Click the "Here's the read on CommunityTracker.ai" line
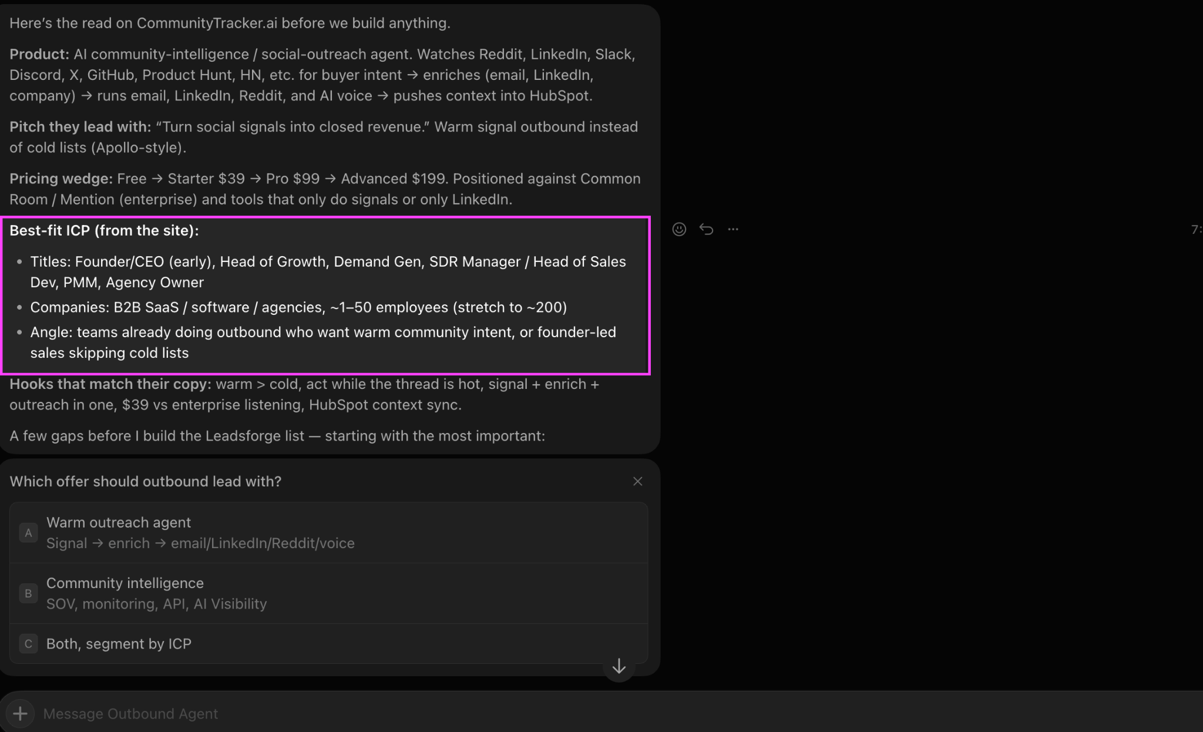This screenshot has height=732, width=1203. (x=230, y=23)
